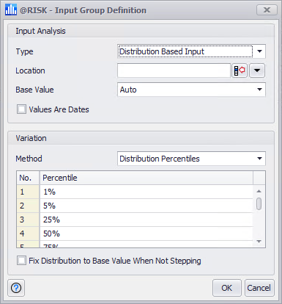Click the Cancel button
Image resolution: width=282 pixels, height=304 pixels.
(x=259, y=288)
